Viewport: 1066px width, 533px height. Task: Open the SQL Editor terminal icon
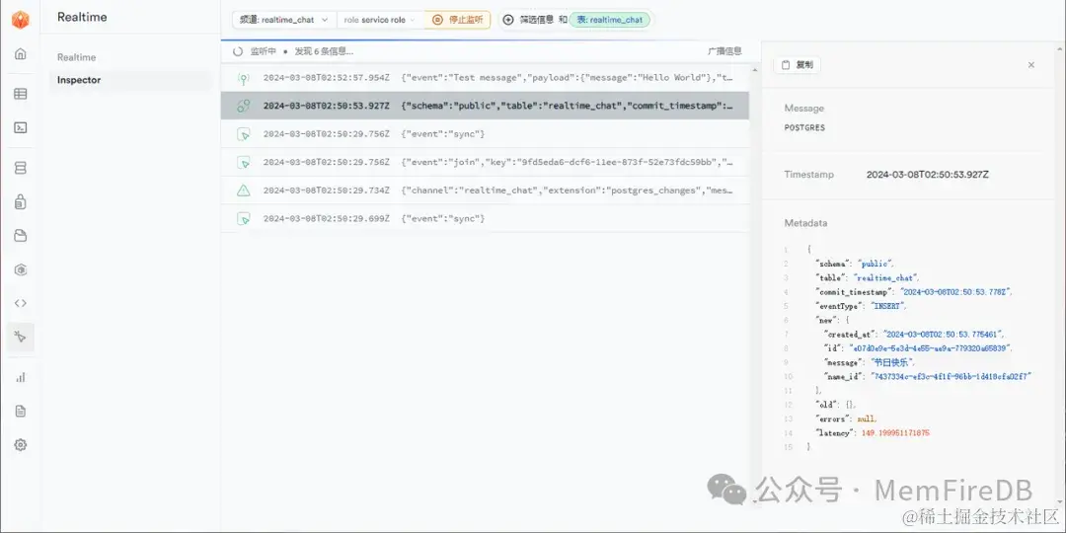(x=21, y=127)
